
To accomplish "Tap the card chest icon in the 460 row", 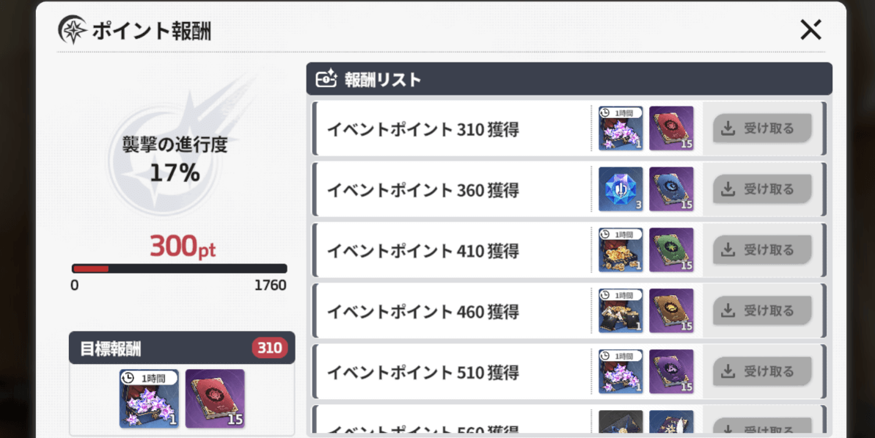I will click(x=620, y=311).
